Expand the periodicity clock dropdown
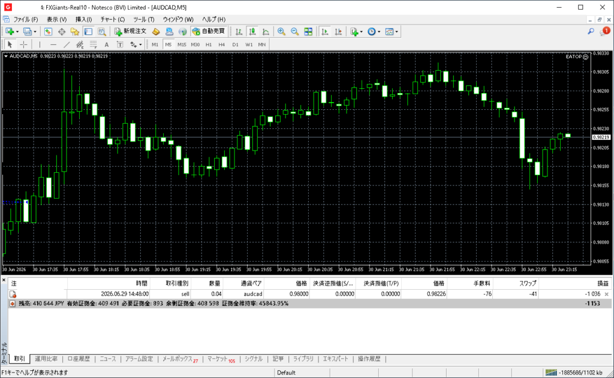This screenshot has width=614, height=378. pos(379,32)
